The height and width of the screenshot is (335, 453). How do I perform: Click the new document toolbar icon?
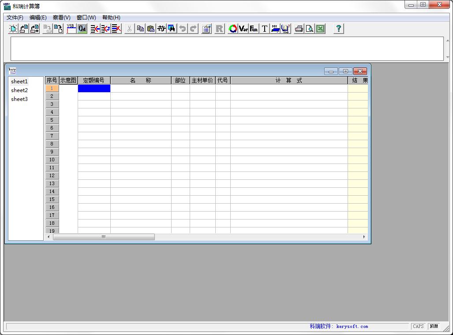point(13,29)
